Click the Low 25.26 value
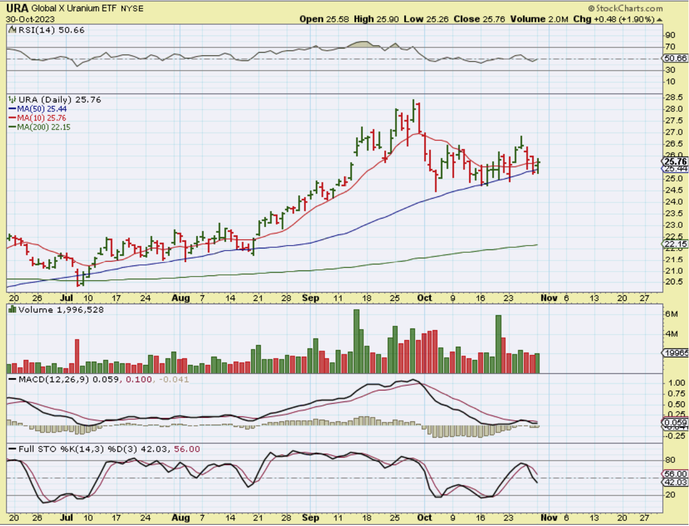 pyautogui.click(x=426, y=19)
